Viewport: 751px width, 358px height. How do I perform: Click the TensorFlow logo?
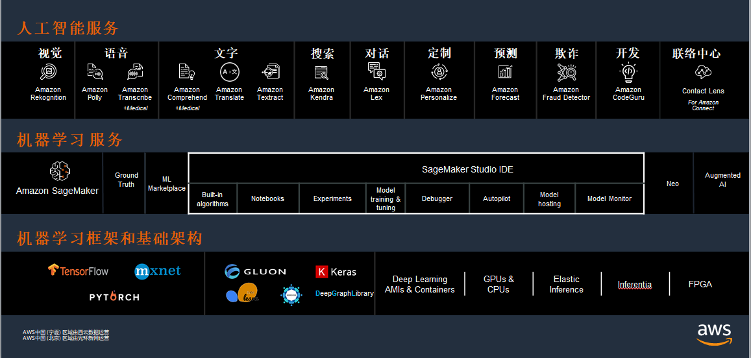(78, 270)
